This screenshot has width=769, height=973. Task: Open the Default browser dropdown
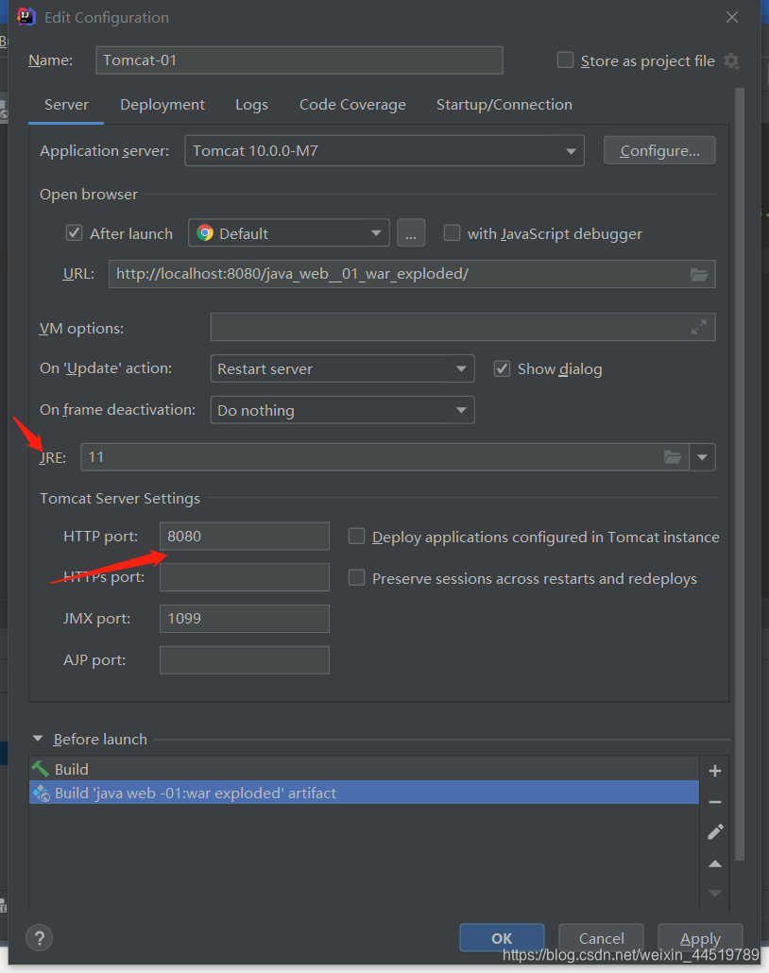pyautogui.click(x=288, y=233)
